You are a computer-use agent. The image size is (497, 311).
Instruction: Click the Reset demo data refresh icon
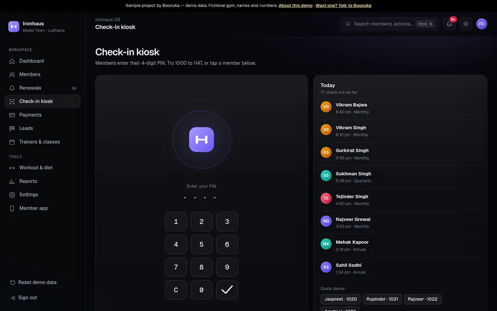[13, 282]
